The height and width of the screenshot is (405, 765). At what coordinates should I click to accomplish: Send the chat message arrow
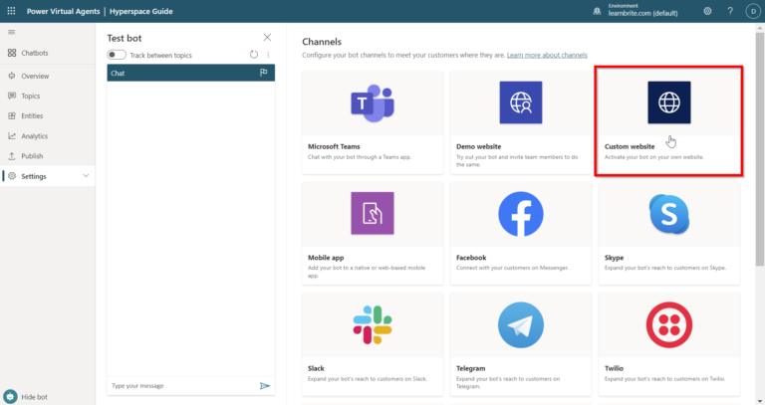point(264,385)
